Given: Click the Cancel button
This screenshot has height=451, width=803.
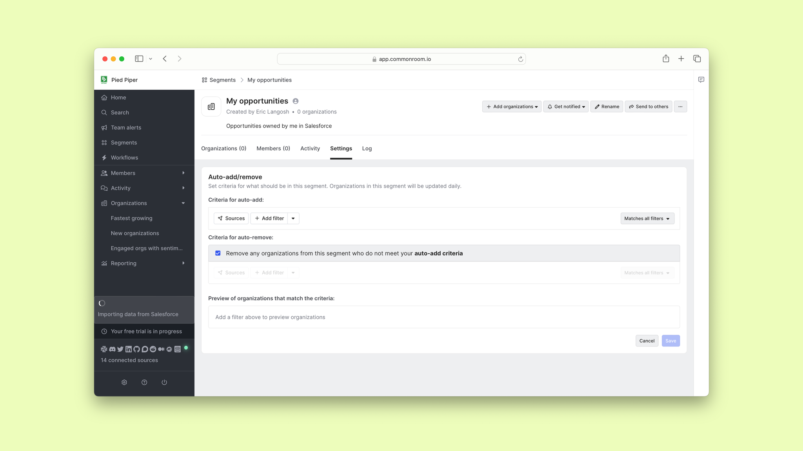Looking at the screenshot, I should [647, 341].
